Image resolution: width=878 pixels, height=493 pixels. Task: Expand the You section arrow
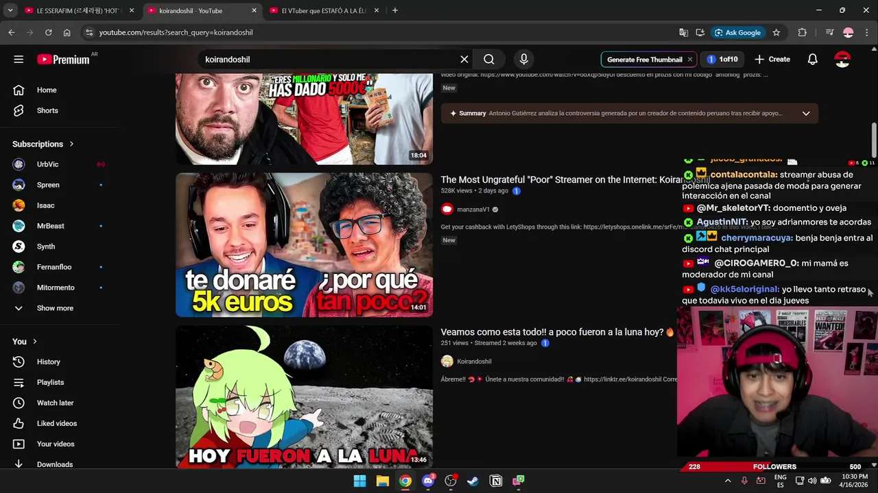[34, 342]
